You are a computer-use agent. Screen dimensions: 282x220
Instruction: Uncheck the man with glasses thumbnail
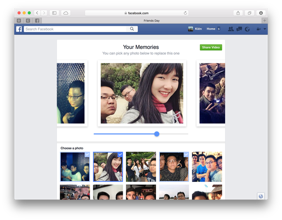174,166
